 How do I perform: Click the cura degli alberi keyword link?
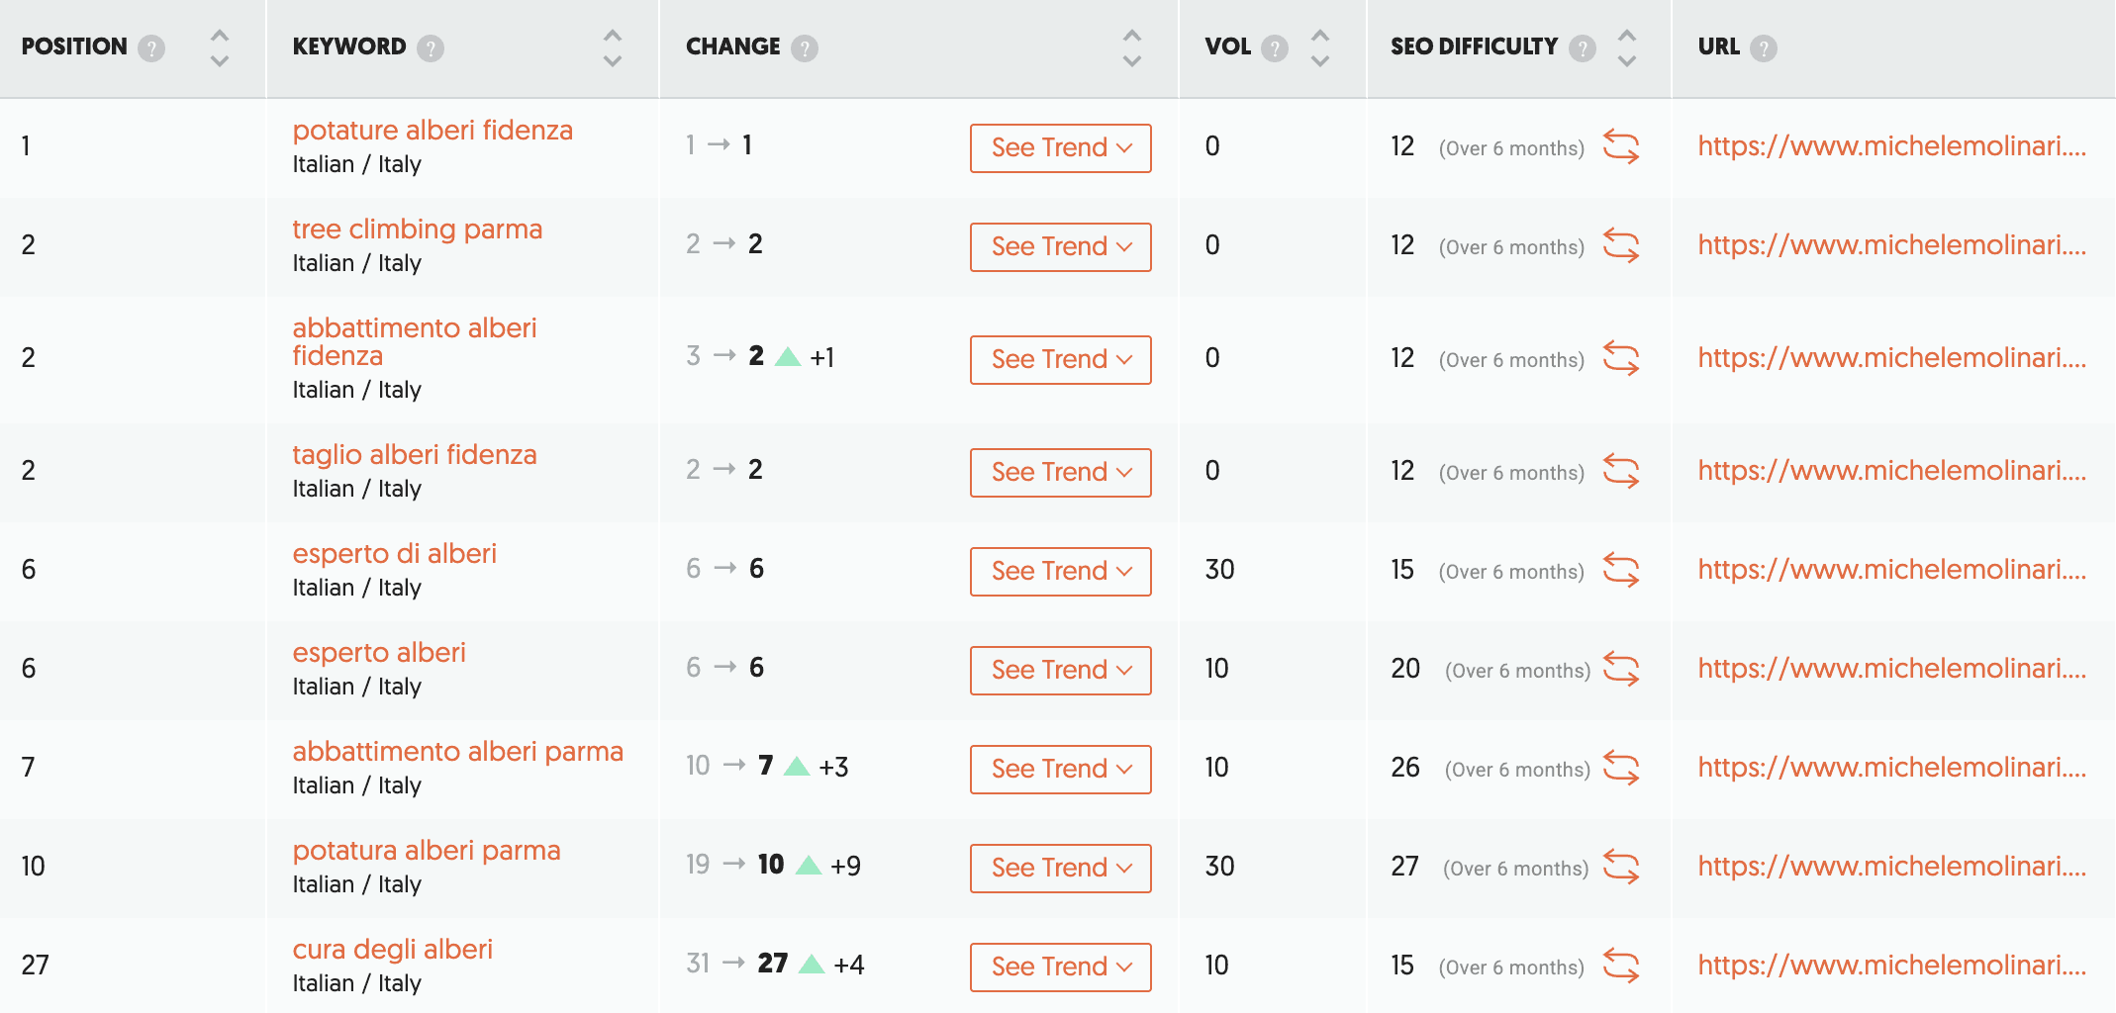point(393,950)
